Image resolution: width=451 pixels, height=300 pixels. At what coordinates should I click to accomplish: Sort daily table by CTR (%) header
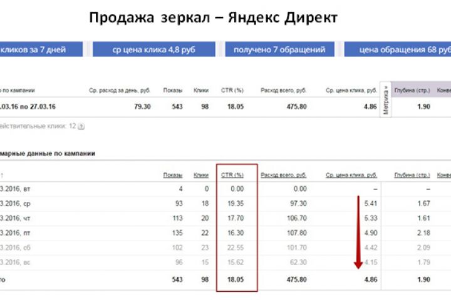(232, 175)
